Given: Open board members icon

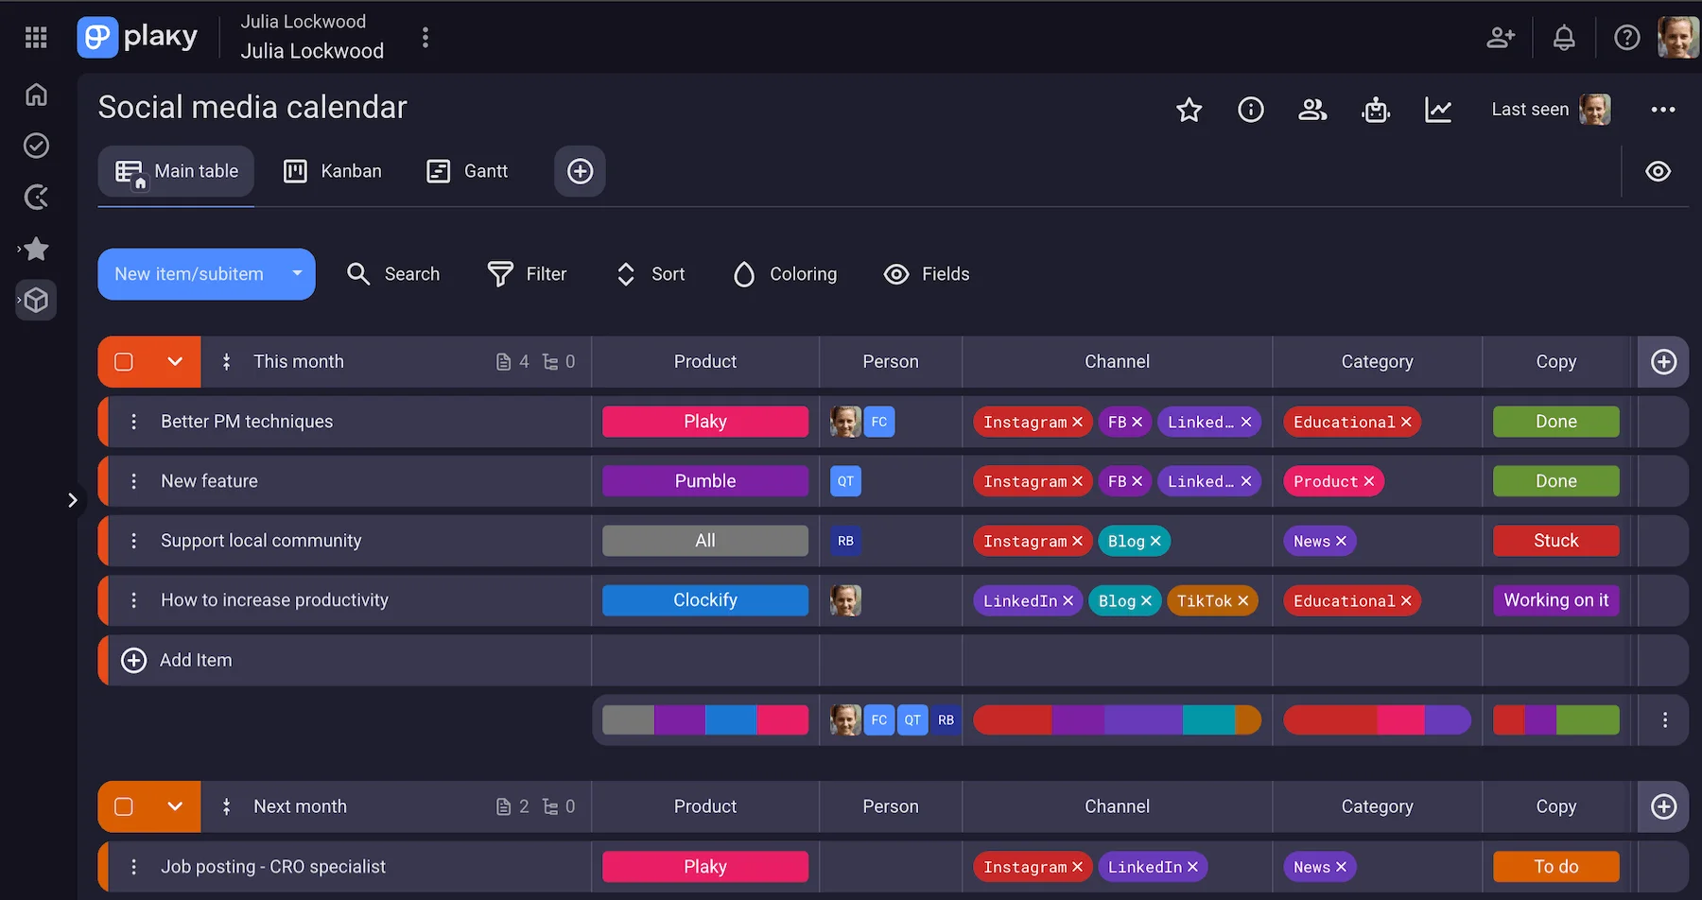Looking at the screenshot, I should tap(1312, 110).
